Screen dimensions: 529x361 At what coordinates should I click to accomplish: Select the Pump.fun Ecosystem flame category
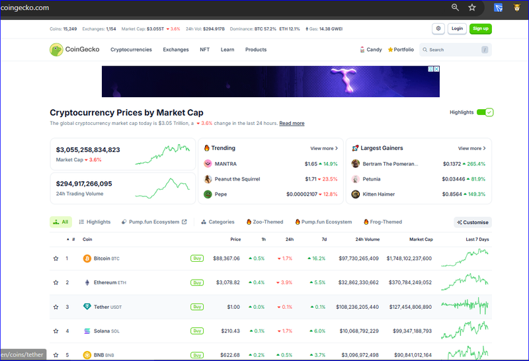point(323,222)
